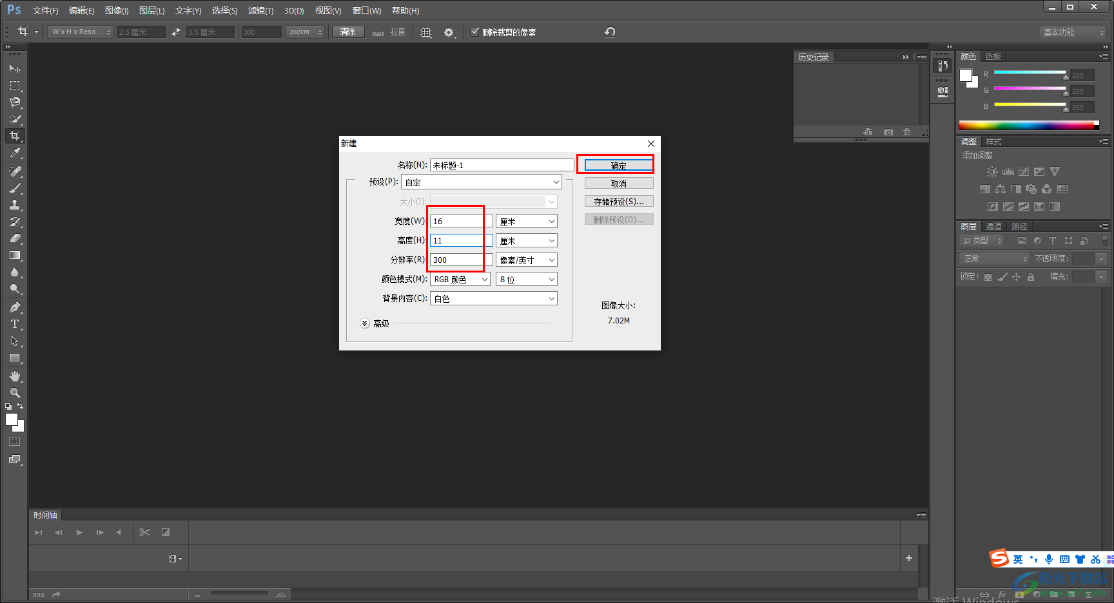The image size is (1114, 603).
Task: Open the RGB color mode dropdown
Action: pos(460,279)
